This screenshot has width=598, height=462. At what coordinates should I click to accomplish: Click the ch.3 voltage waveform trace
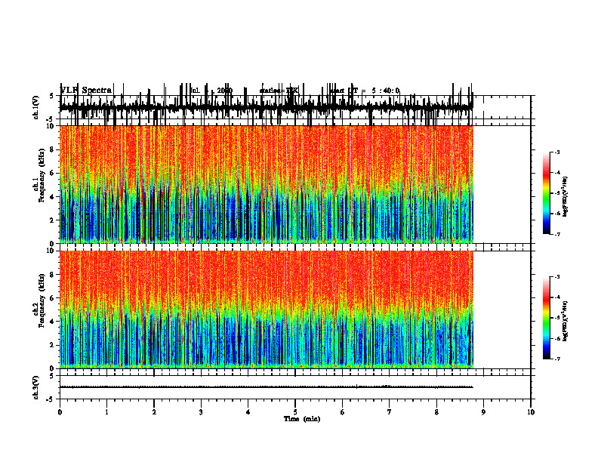[x=267, y=387]
